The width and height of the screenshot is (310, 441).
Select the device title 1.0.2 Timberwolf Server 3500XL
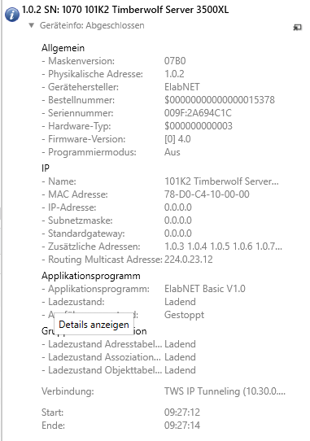pyautogui.click(x=125, y=10)
